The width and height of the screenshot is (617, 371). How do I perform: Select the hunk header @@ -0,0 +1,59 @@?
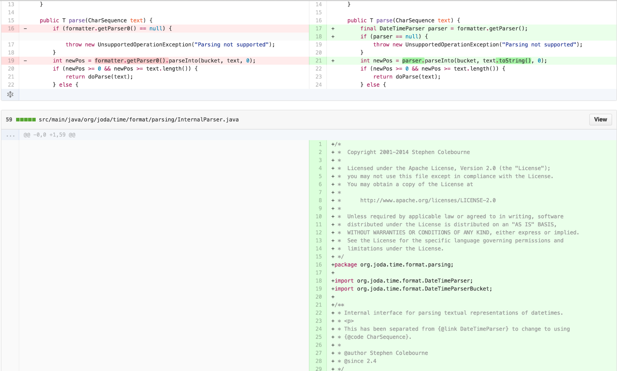click(x=49, y=135)
